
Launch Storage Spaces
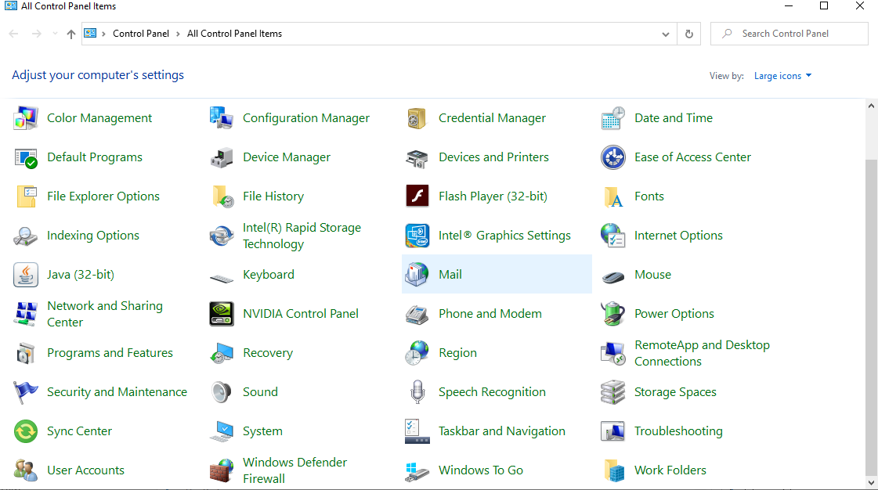pyautogui.click(x=674, y=391)
